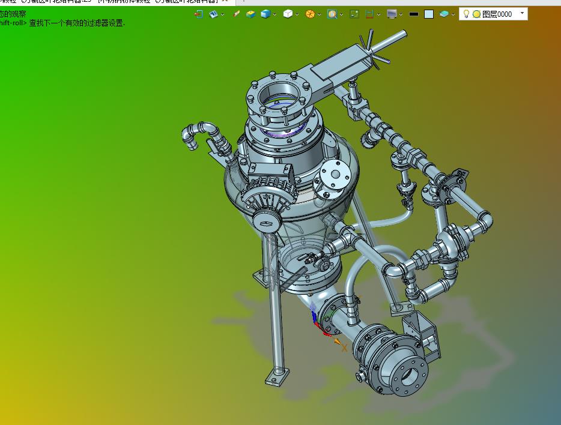Open dropdown next to the zoom icon

point(342,14)
